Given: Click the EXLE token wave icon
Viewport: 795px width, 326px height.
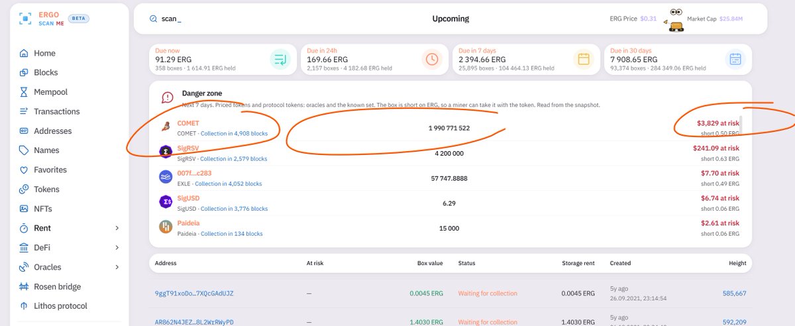Looking at the screenshot, I should (x=166, y=177).
